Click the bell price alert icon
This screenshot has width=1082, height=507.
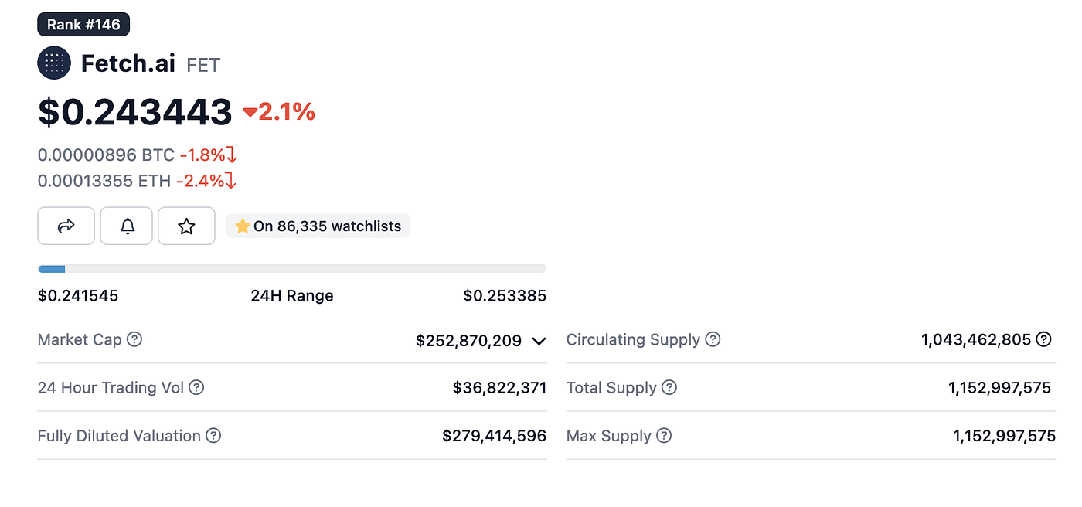pos(127,226)
